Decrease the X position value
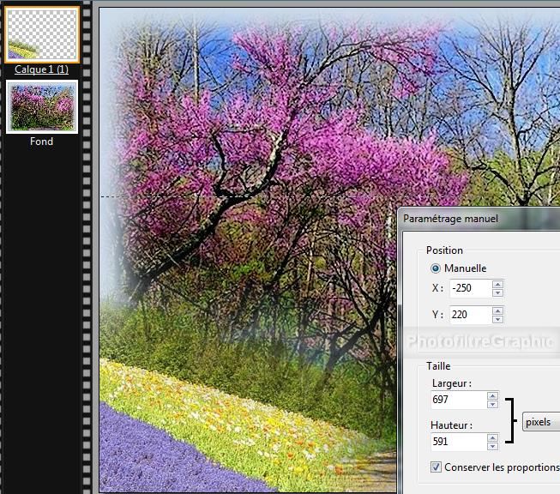Screen dimensions: 560x494 [x=498, y=293]
